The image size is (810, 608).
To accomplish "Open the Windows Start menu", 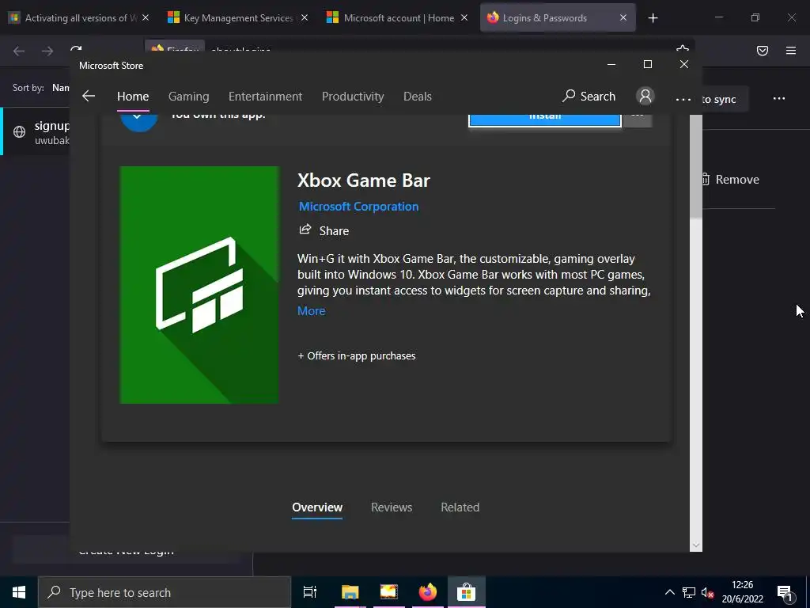I will (x=19, y=592).
